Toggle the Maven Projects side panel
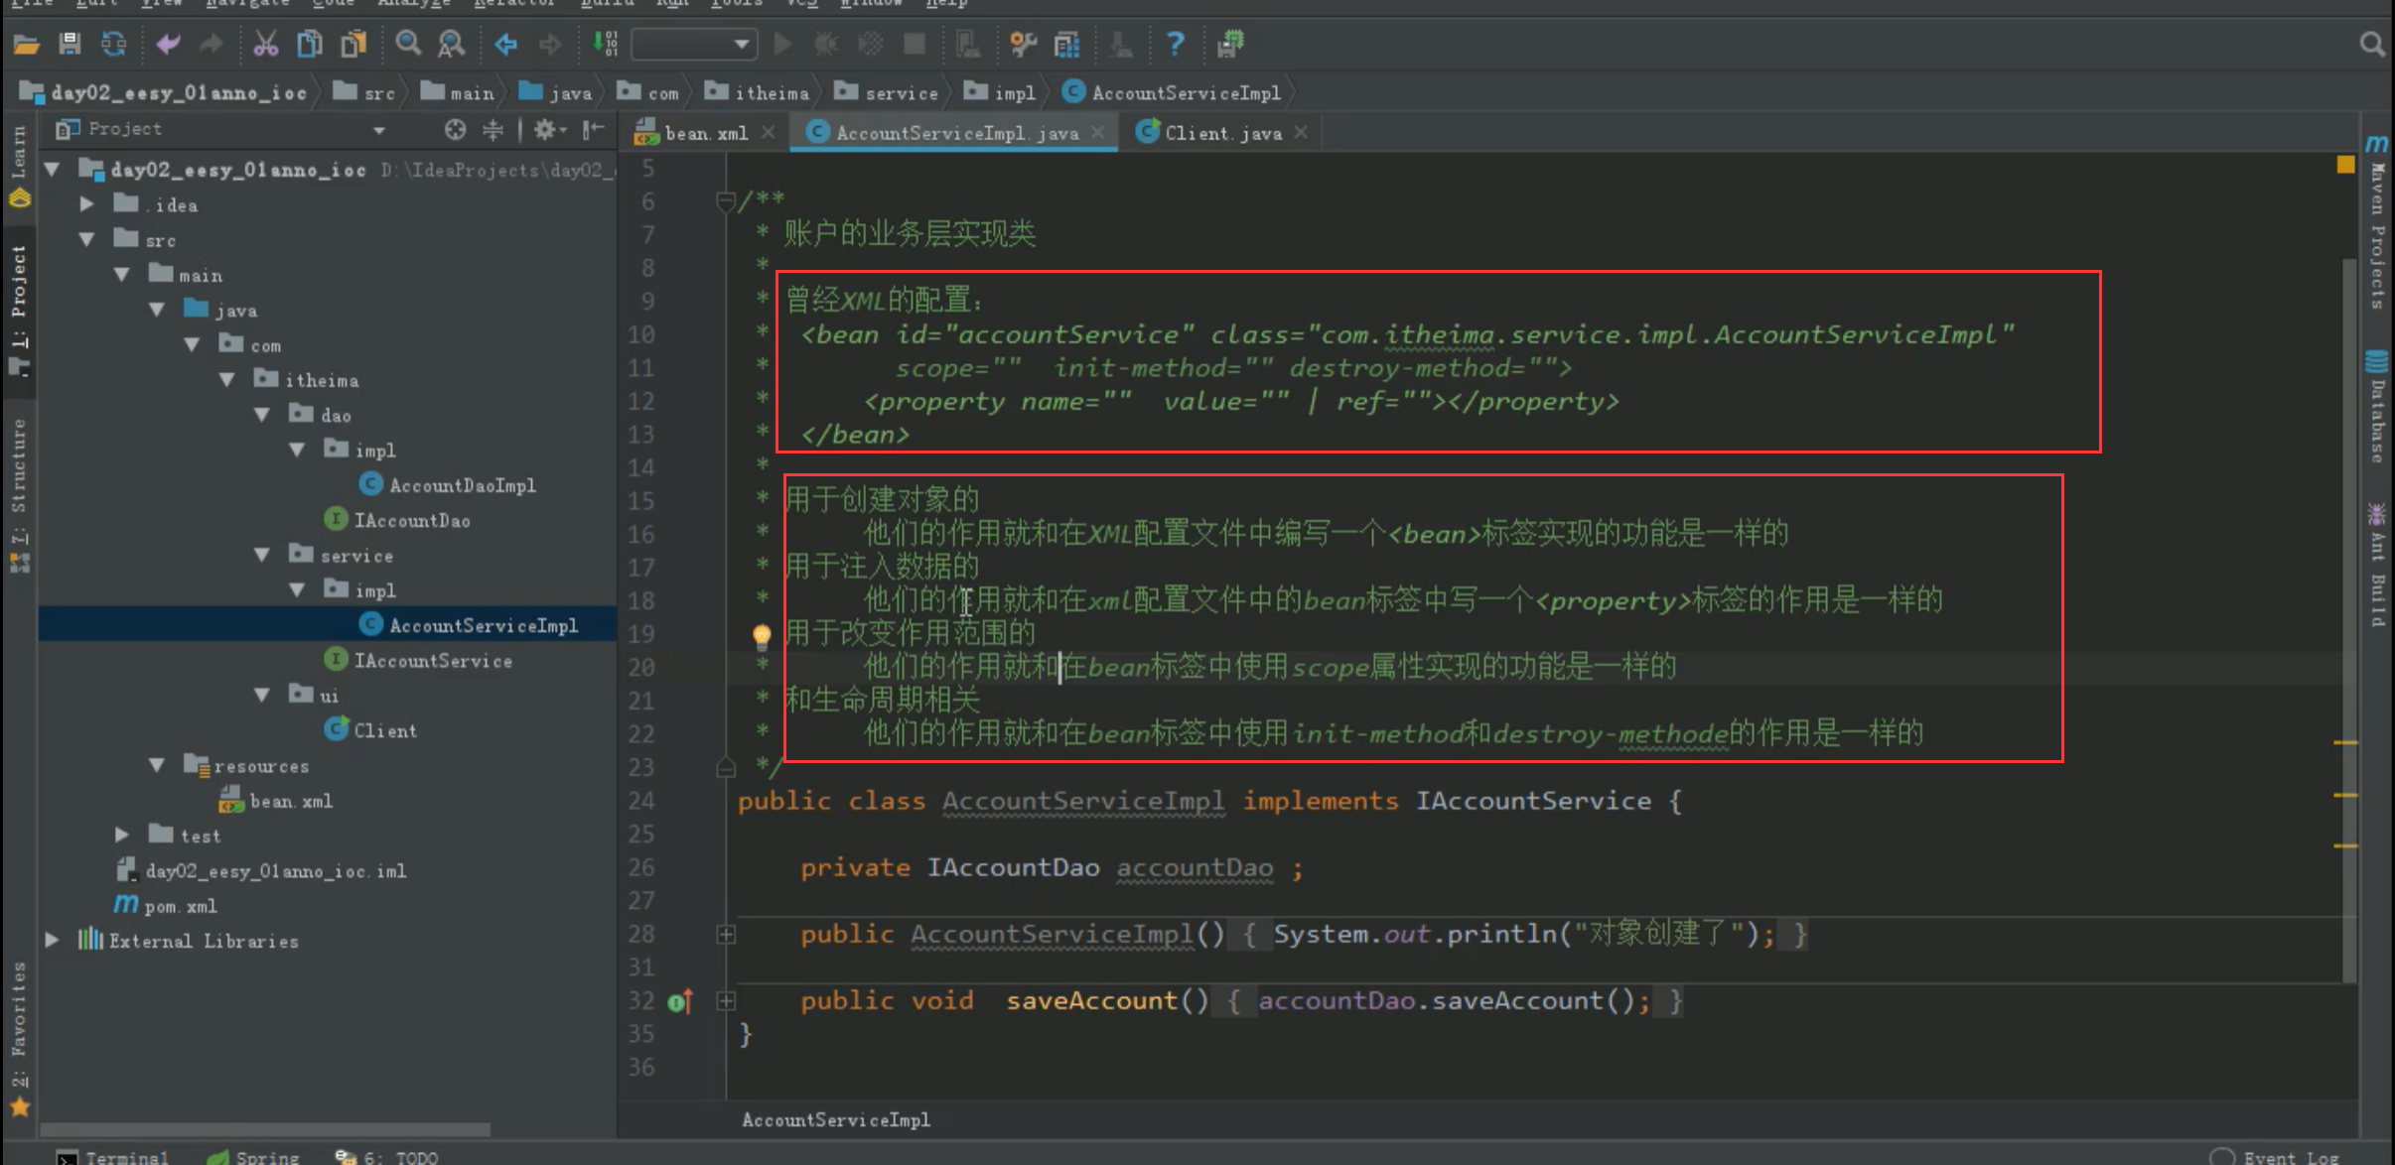 pyautogui.click(x=2377, y=228)
